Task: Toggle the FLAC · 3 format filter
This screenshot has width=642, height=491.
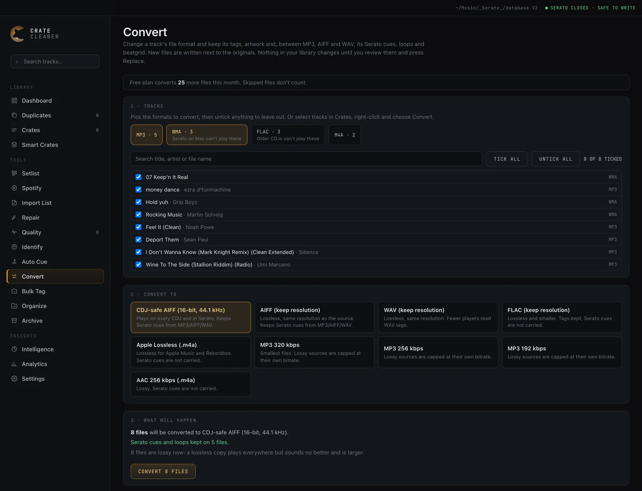Action: [x=288, y=135]
